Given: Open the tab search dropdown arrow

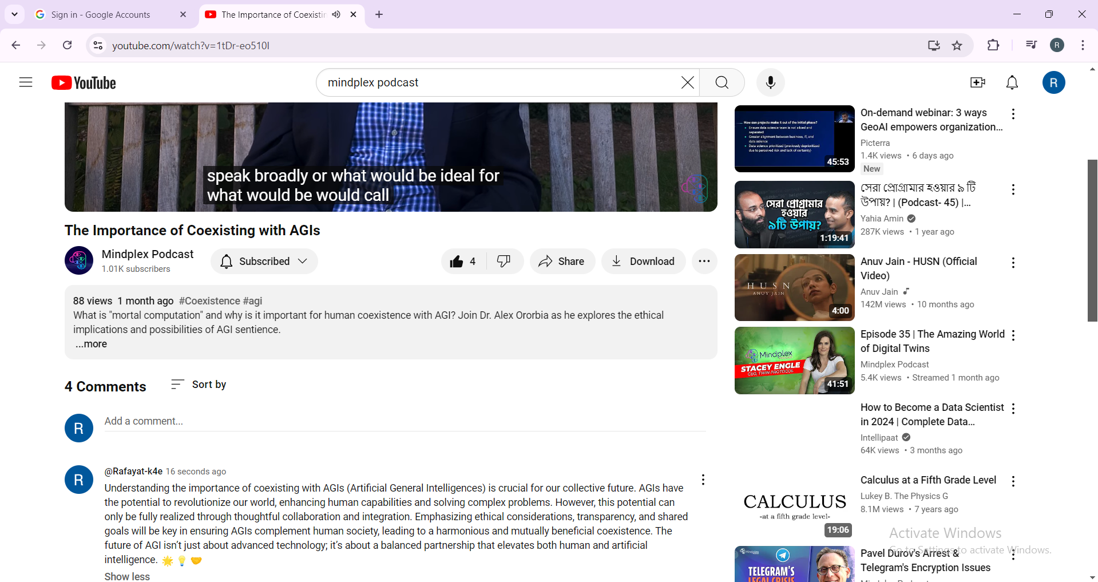Looking at the screenshot, I should [x=14, y=14].
